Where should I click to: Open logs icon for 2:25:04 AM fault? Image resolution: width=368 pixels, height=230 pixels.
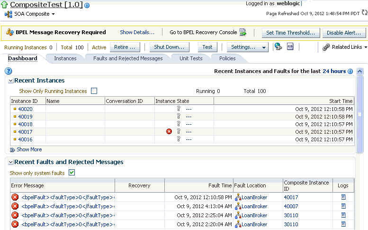click(x=343, y=215)
